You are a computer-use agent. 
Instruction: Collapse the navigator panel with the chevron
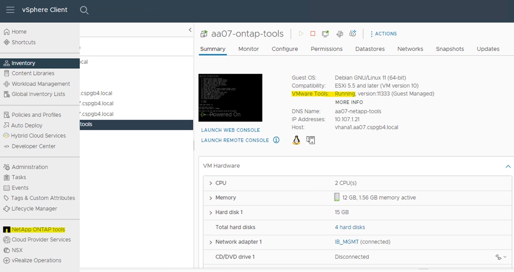coord(190,30)
